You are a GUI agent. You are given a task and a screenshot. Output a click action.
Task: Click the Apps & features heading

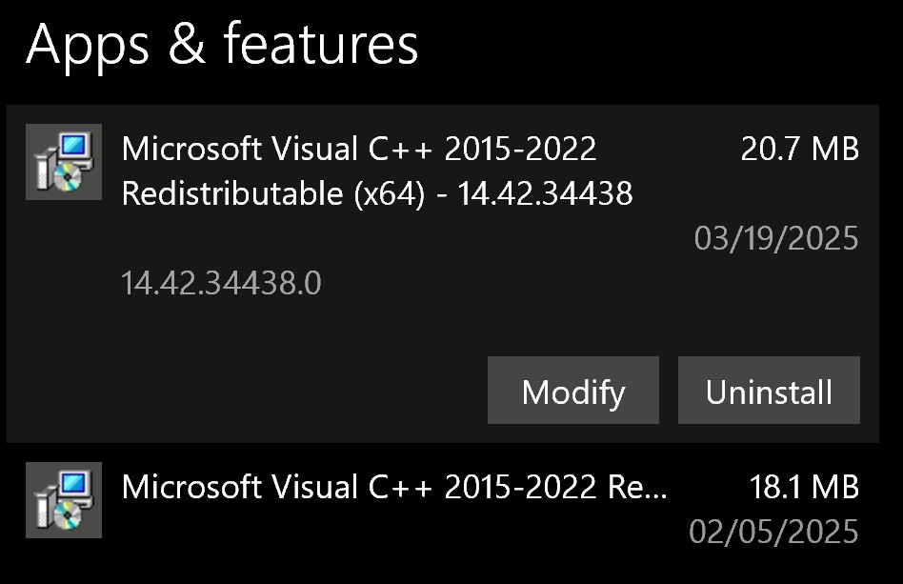click(222, 44)
